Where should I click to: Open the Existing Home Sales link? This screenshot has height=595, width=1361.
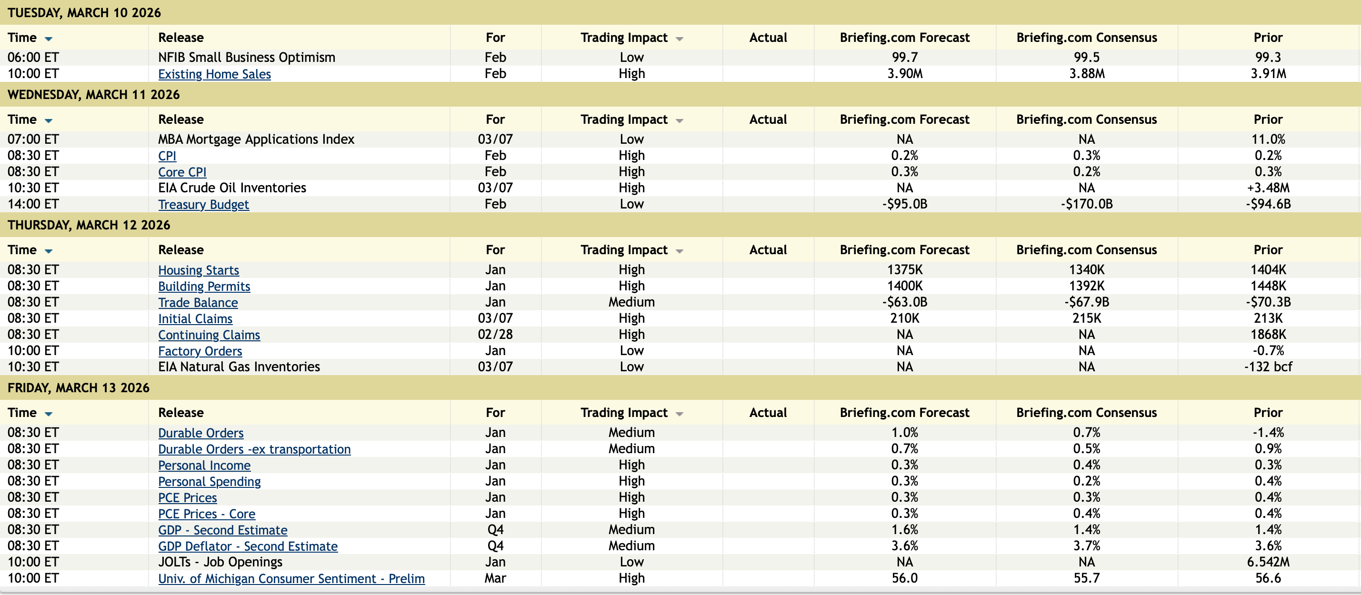(x=214, y=74)
